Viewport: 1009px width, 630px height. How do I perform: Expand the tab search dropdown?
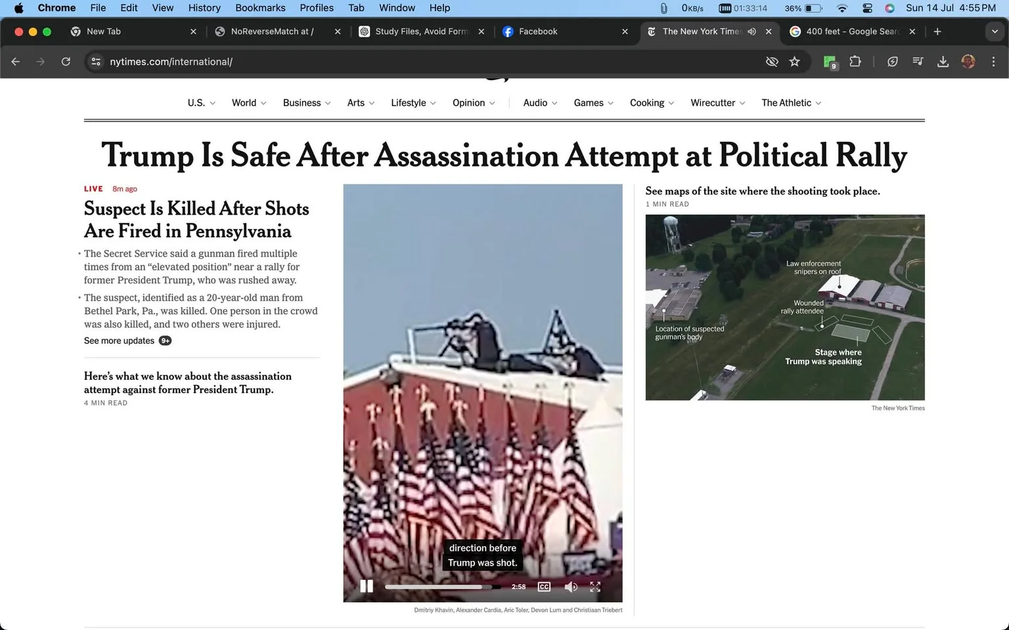(x=995, y=31)
